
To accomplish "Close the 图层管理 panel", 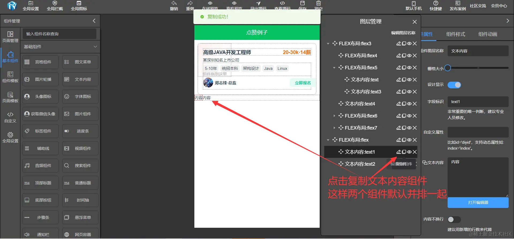I will click(415, 22).
